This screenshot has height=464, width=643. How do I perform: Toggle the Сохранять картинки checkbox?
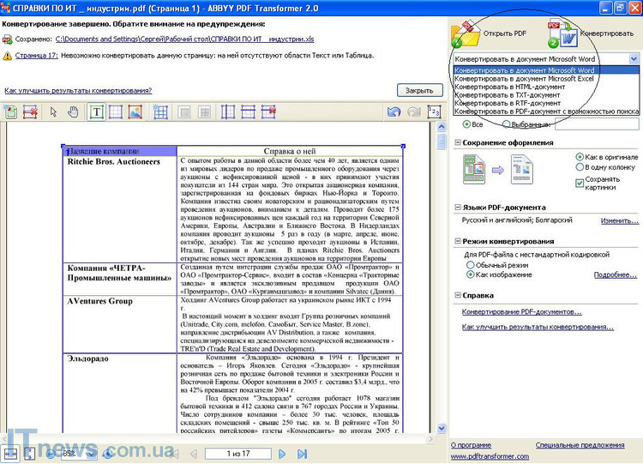coord(580,183)
